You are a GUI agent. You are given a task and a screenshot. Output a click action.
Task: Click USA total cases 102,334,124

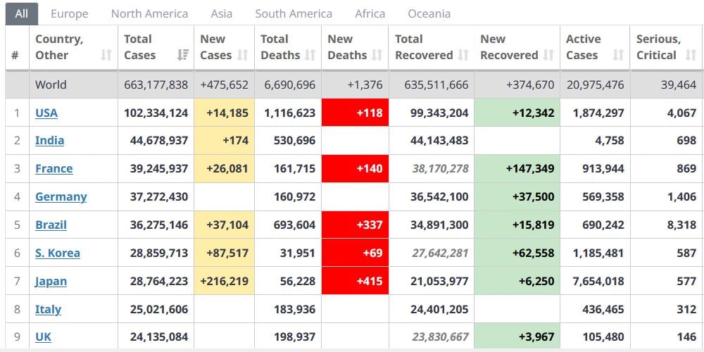pos(156,113)
